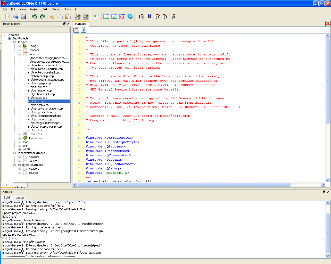Open src/mainimpl.cpp in the project tree
This screenshot has height=264, width=331.
tap(38, 105)
